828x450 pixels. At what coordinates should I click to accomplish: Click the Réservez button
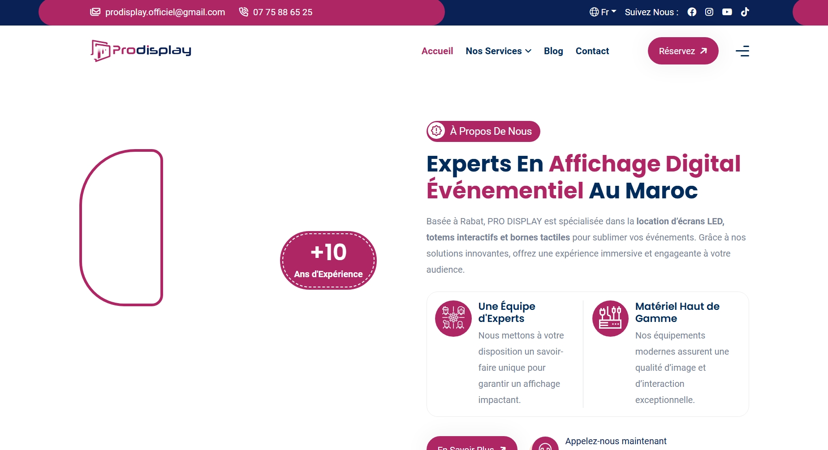pos(683,51)
